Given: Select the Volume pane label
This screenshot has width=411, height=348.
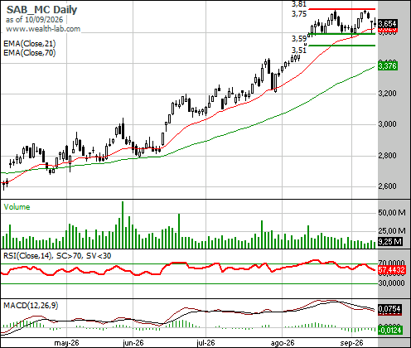Looking at the screenshot, I should (17, 207).
